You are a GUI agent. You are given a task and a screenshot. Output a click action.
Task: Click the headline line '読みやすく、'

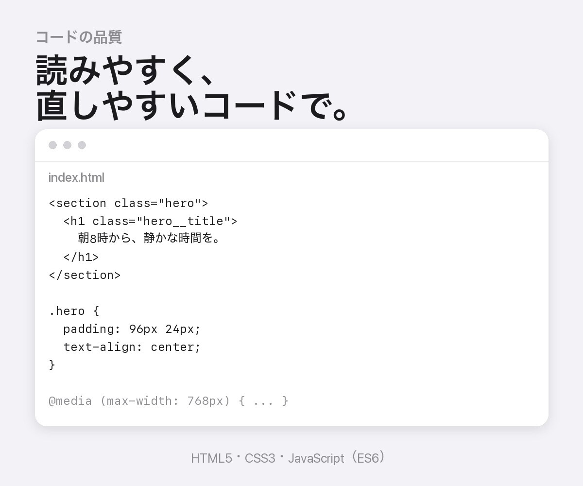[x=124, y=71]
